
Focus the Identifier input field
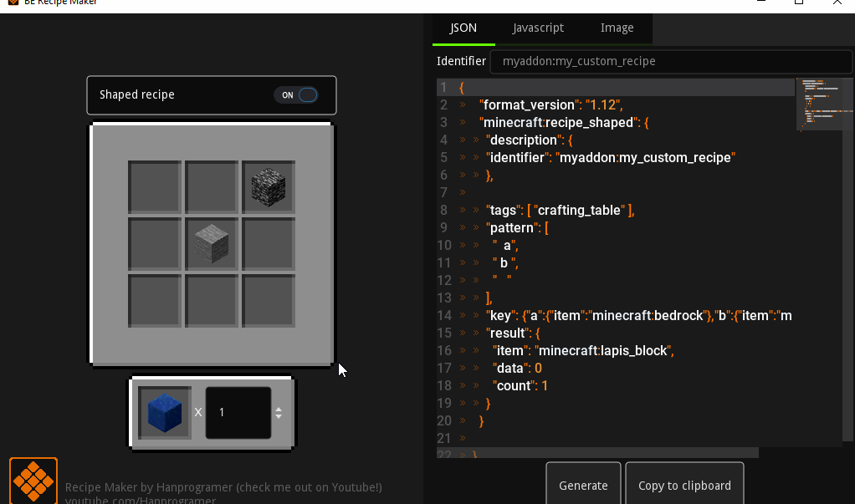coord(671,61)
